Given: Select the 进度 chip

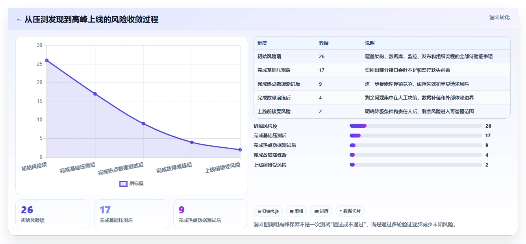Looking at the screenshot, I should pos(321,211).
